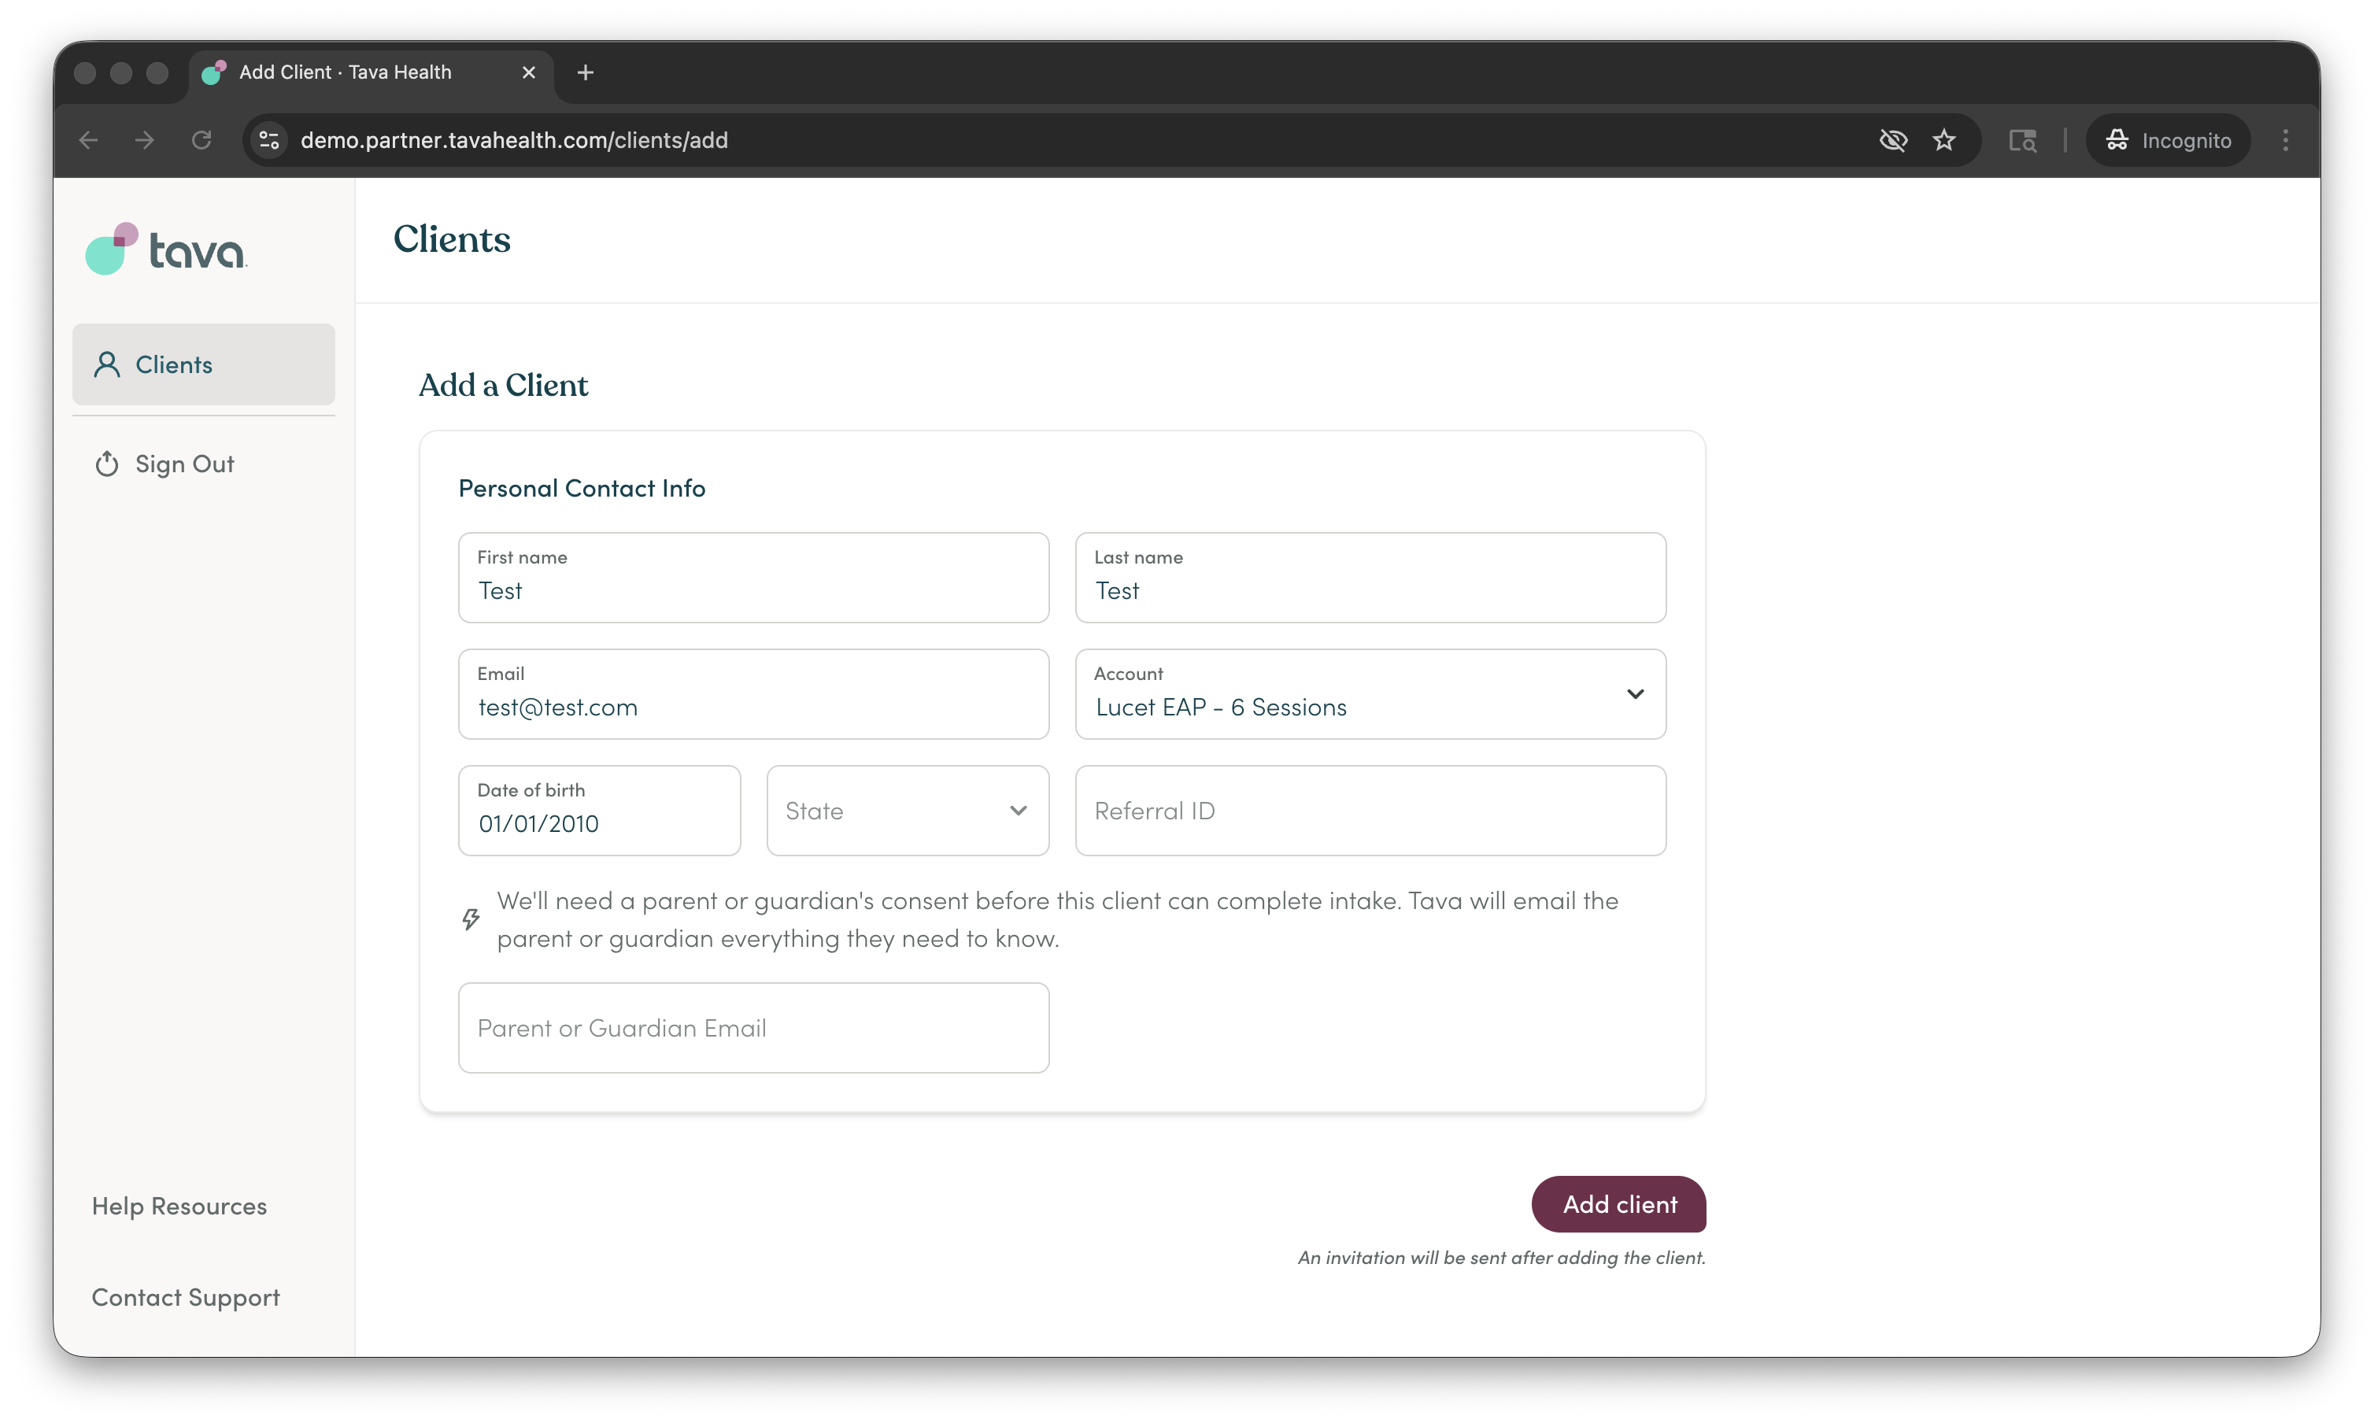This screenshot has height=1423, width=2374.
Task: Click the Referral ID field
Action: pos(1370,810)
